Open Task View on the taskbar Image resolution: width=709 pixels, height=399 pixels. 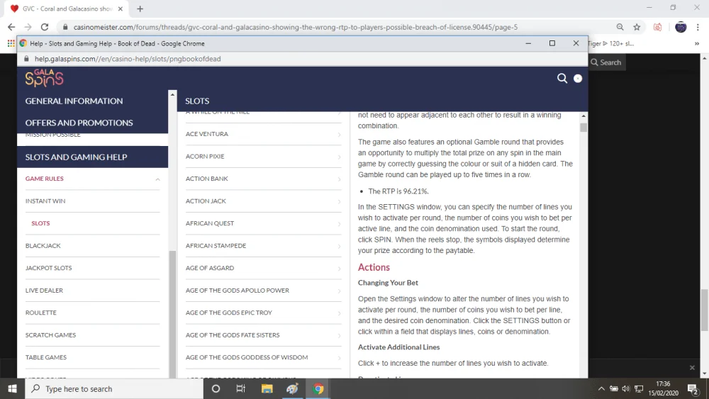240,388
